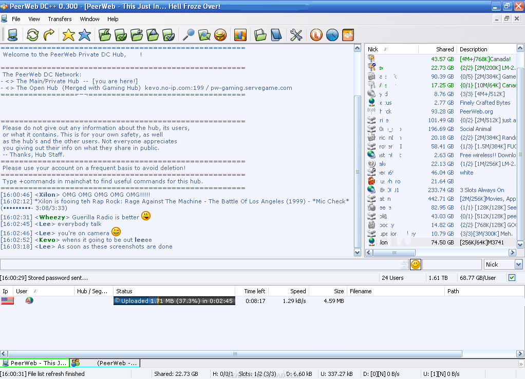Expand the Nick filter dropdown
This screenshot has width=525, height=379.
point(518,264)
